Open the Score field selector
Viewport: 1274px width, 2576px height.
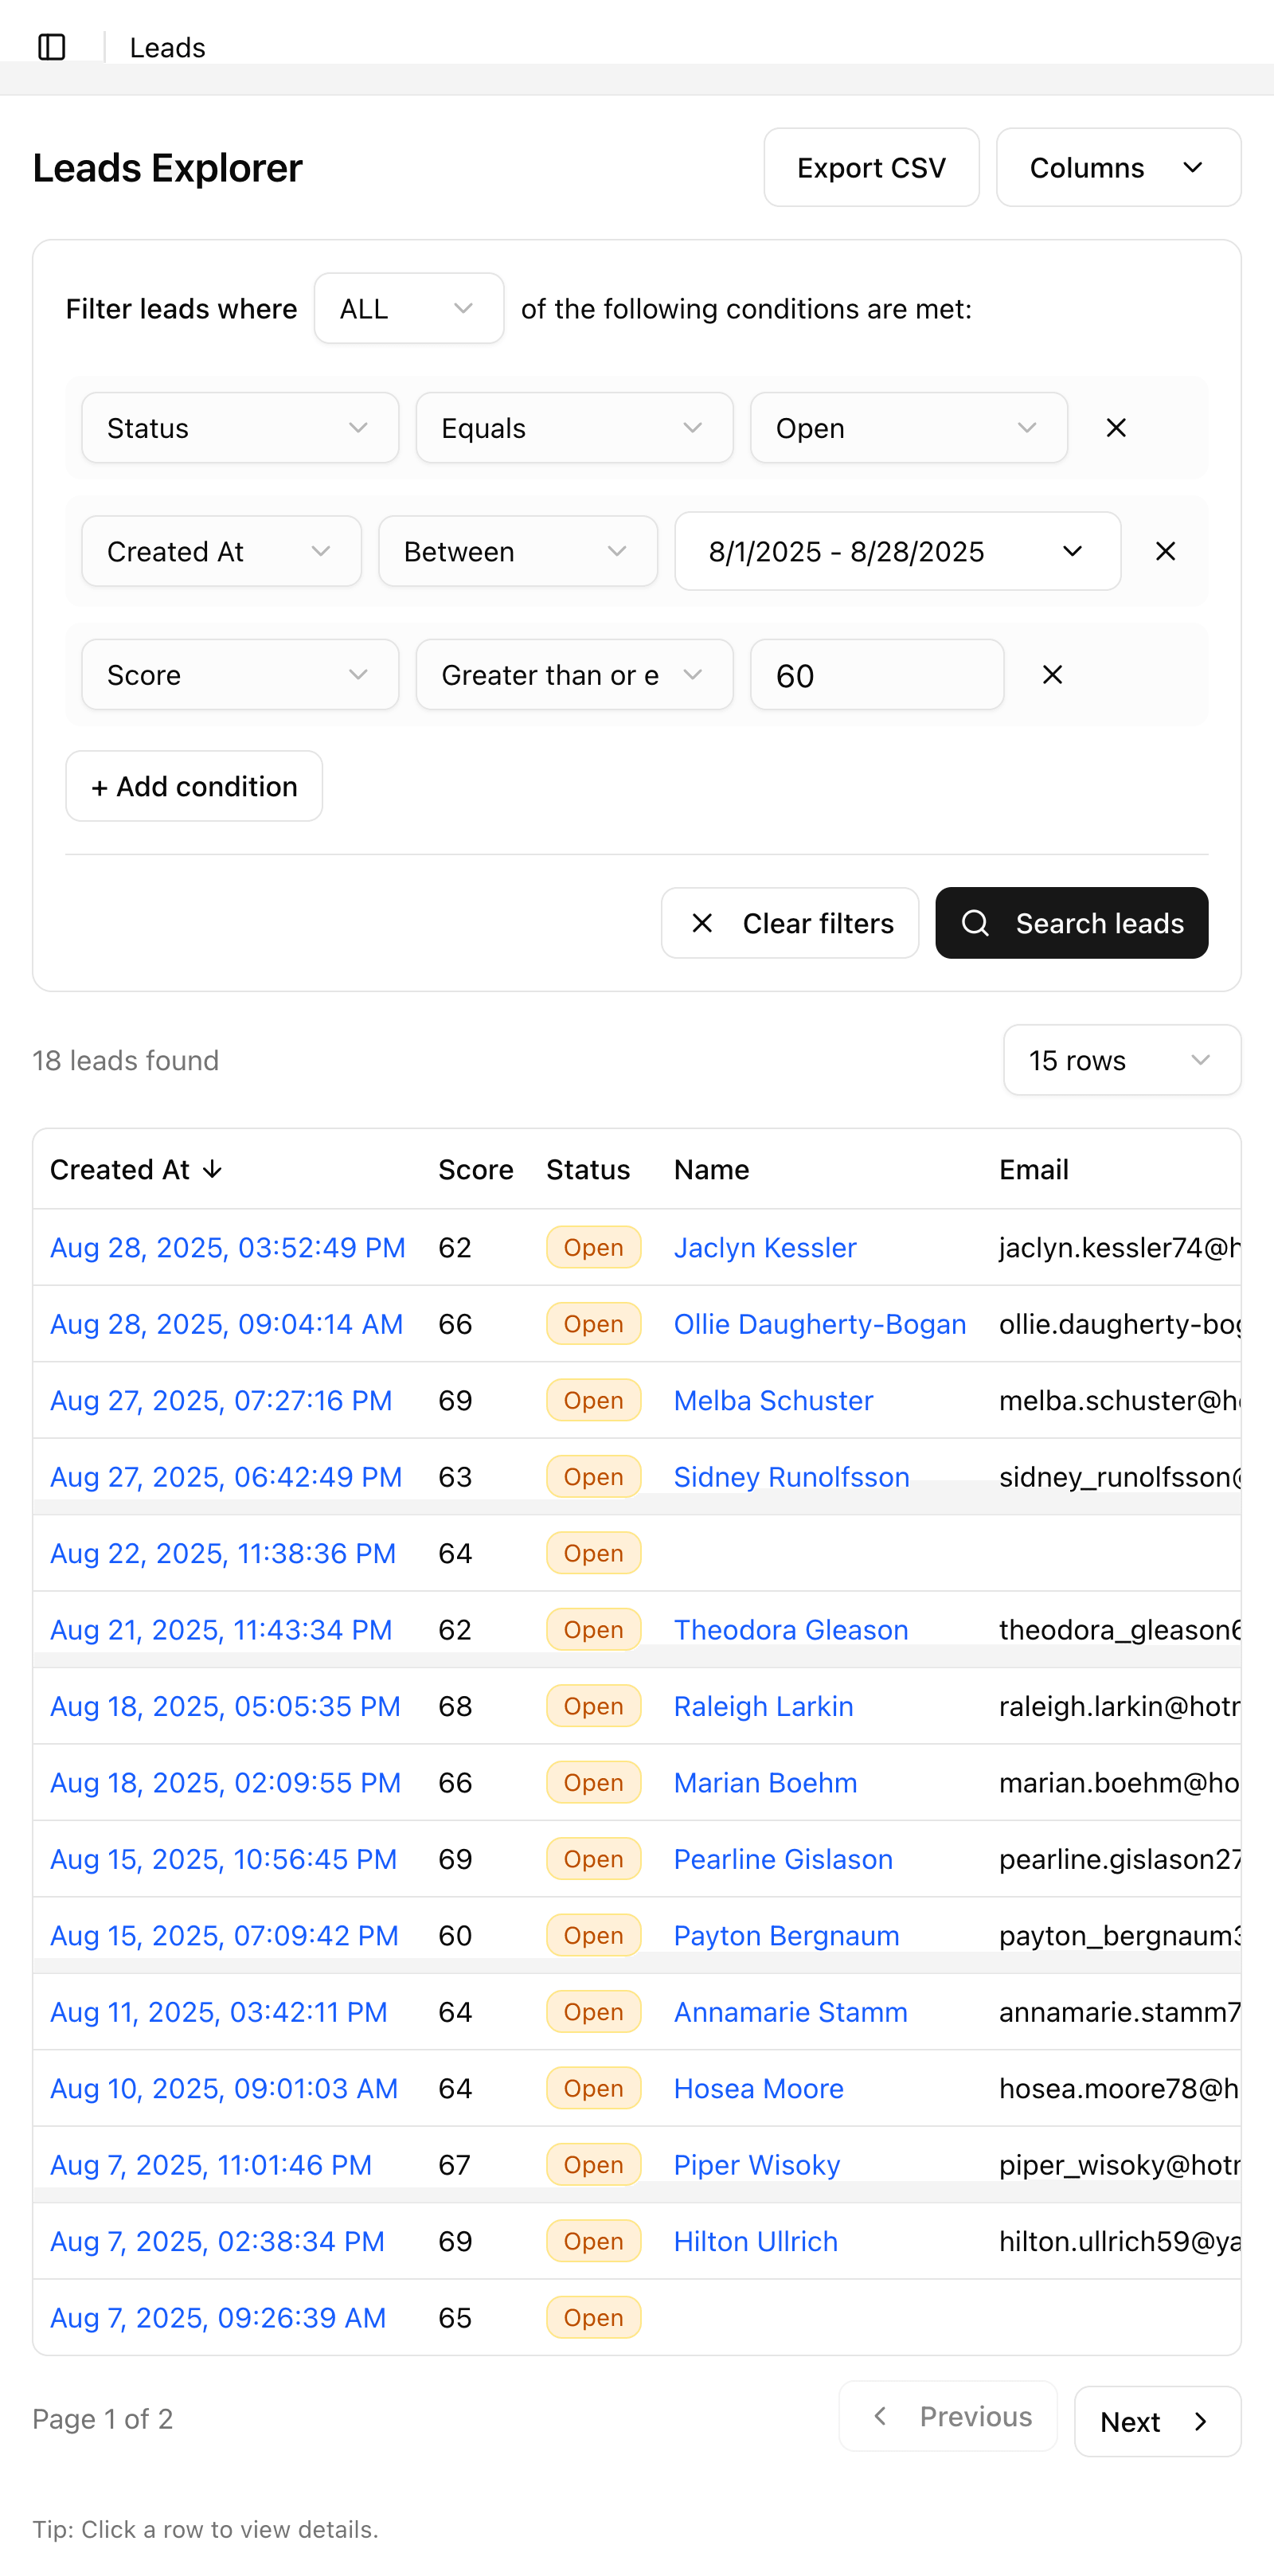[x=239, y=675]
